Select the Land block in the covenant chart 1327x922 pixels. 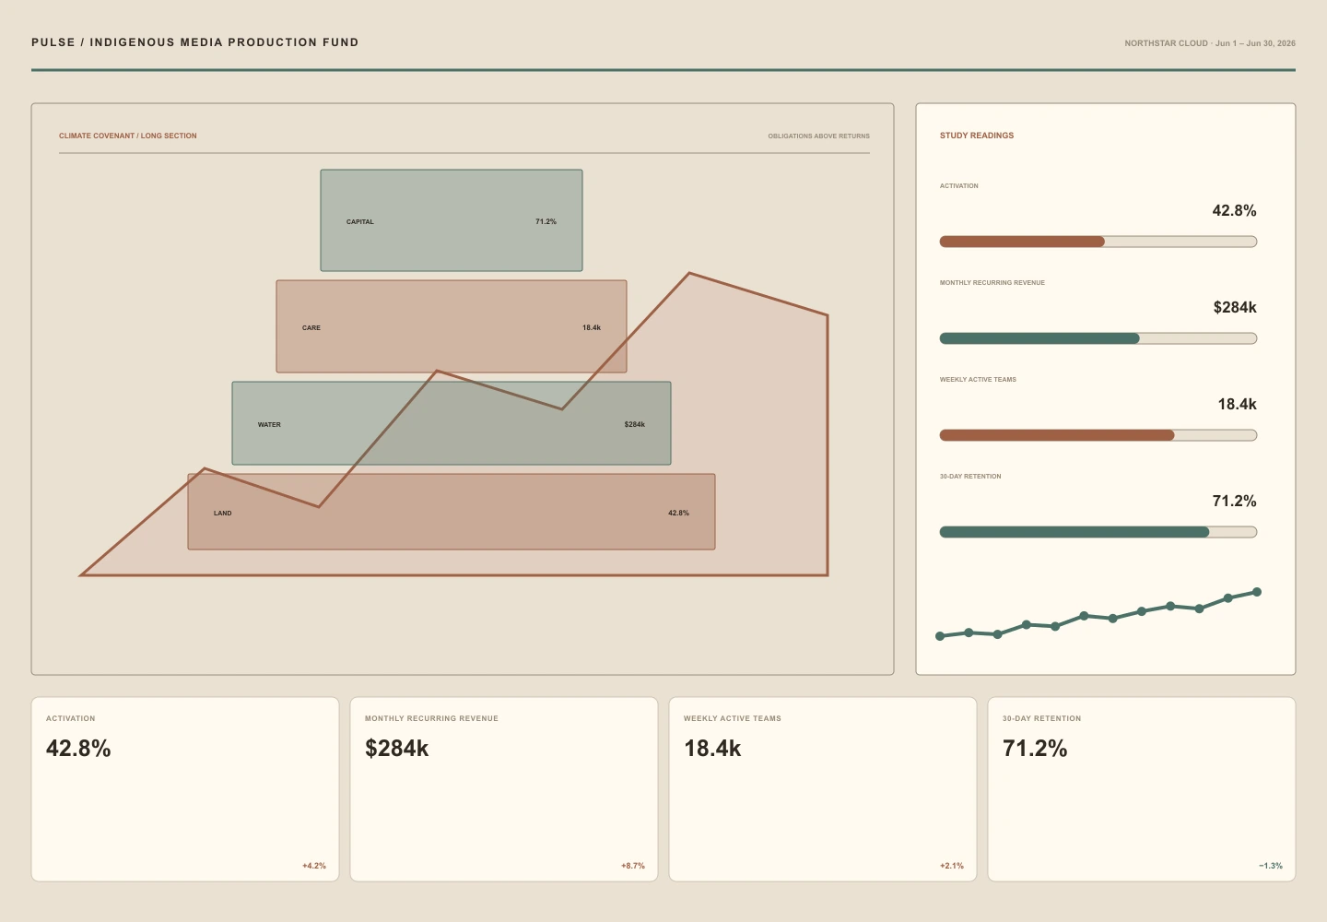pyautogui.click(x=452, y=512)
